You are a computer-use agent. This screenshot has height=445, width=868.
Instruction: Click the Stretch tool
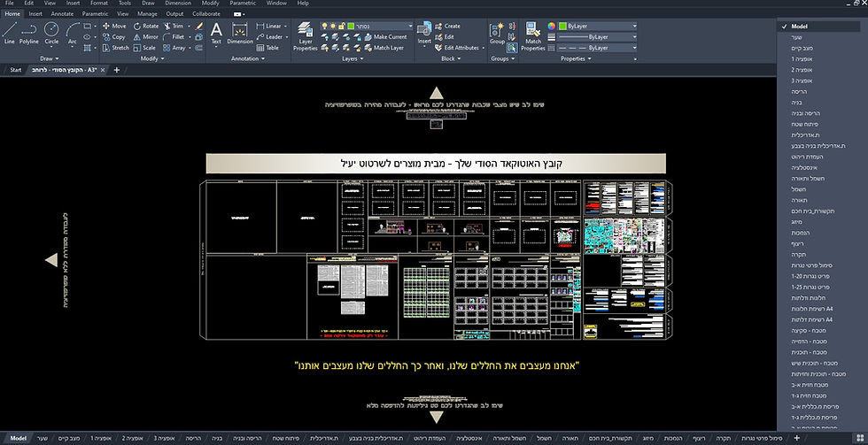tap(116, 48)
